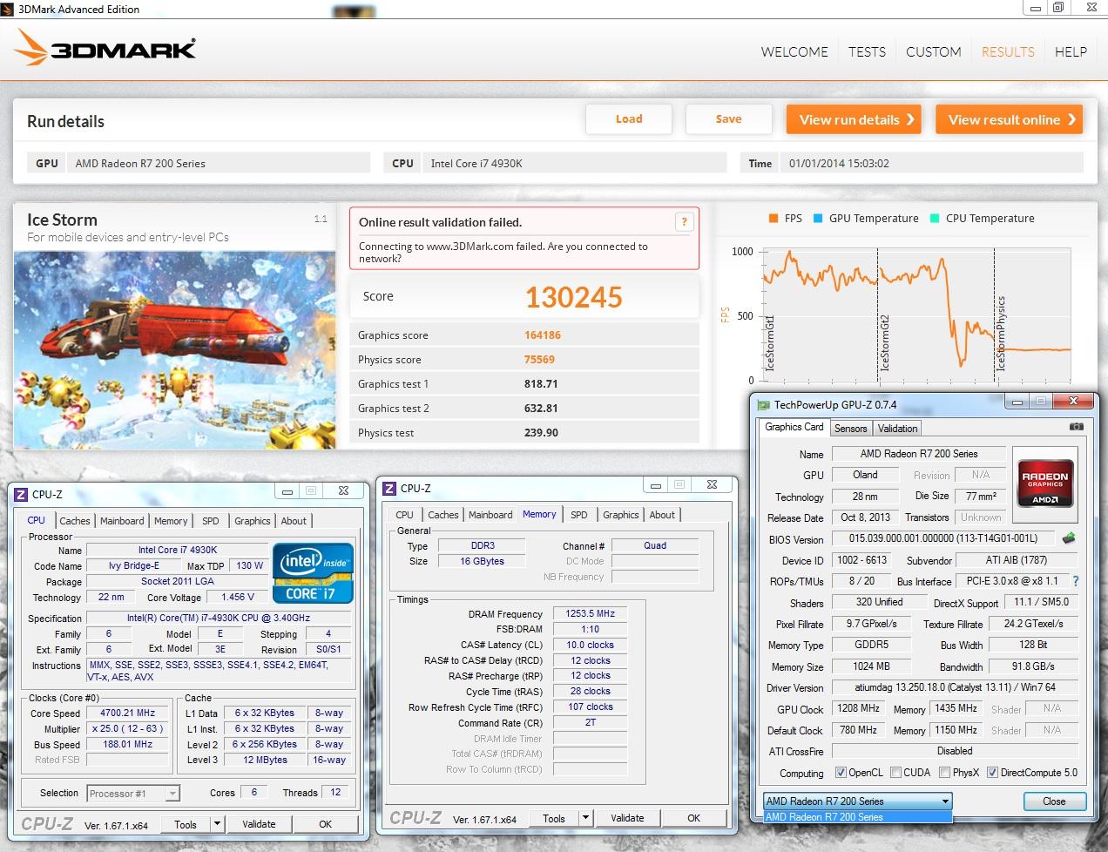Viewport: 1108px width, 852px height.
Task: Click the 3DMark title bar icon
Action: (x=8, y=10)
